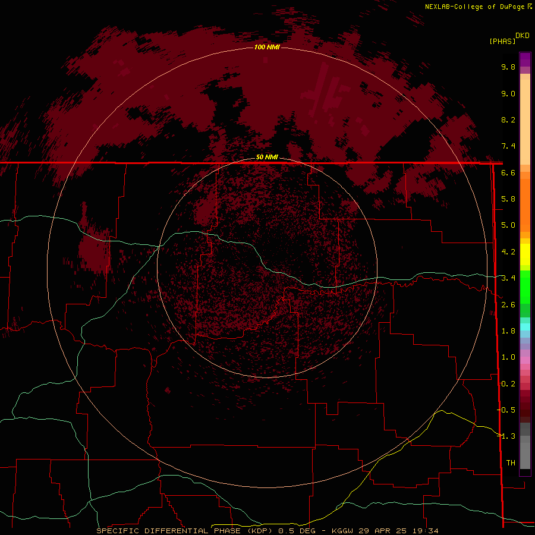Click the KGGW radar site identifier
This screenshot has width=535, height=535.
[342, 531]
